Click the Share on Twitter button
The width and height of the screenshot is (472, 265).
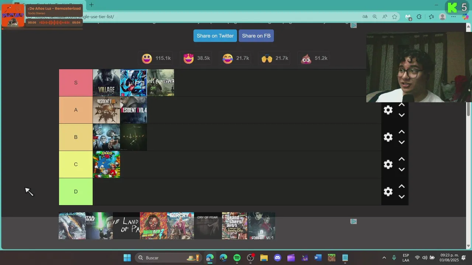215,36
